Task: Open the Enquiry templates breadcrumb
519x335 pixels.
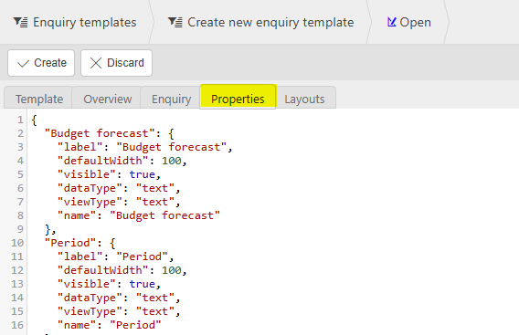Action: point(75,22)
